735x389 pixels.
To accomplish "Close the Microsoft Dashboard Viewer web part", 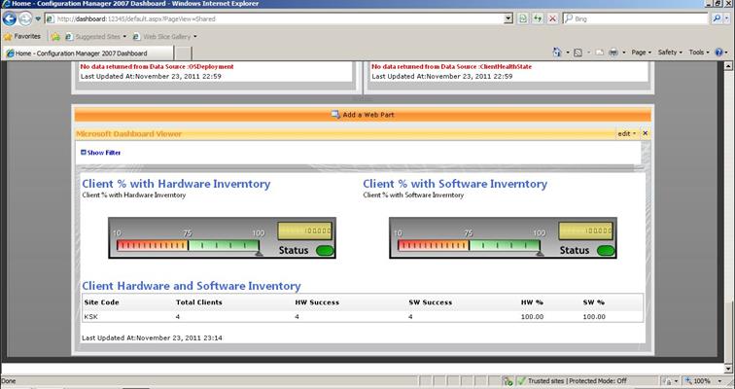I will pos(645,133).
